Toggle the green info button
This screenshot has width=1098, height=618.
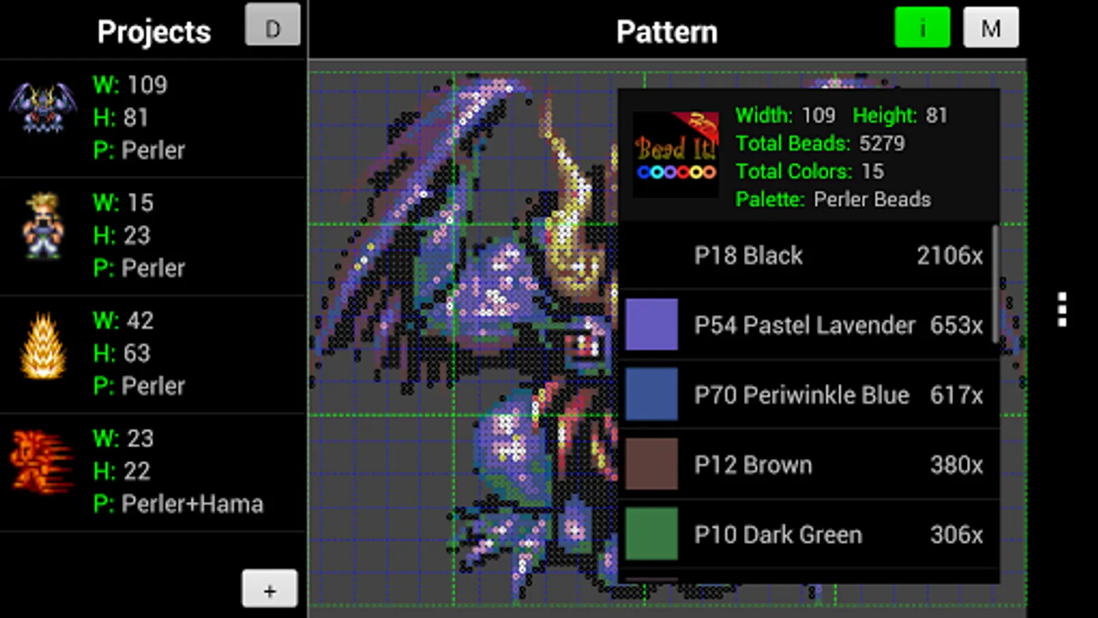(922, 27)
